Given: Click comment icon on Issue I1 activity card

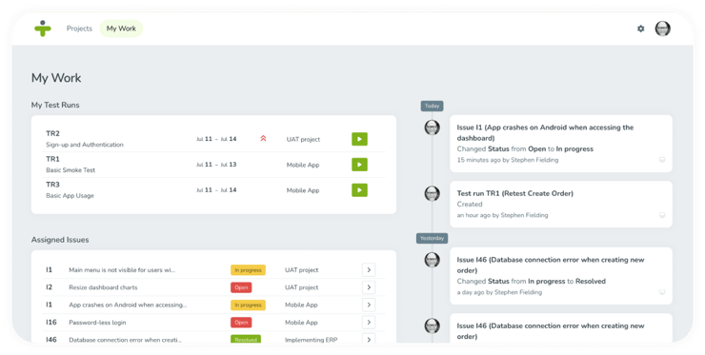Looking at the screenshot, I should [662, 160].
